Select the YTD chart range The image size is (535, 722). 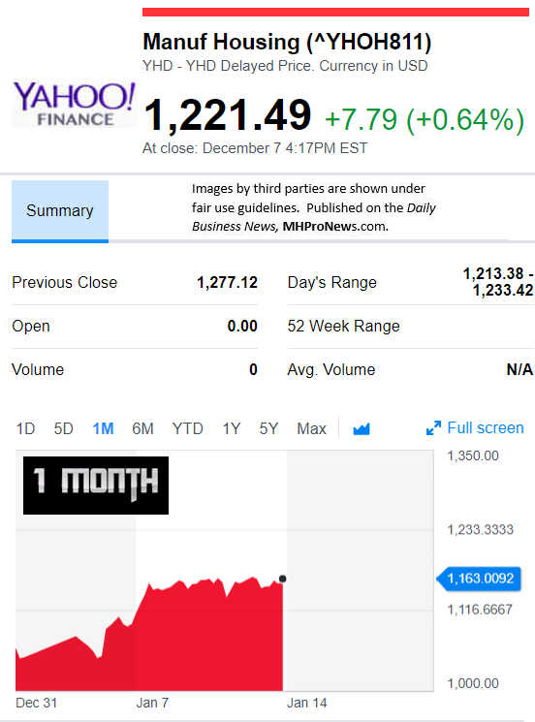[x=187, y=428]
